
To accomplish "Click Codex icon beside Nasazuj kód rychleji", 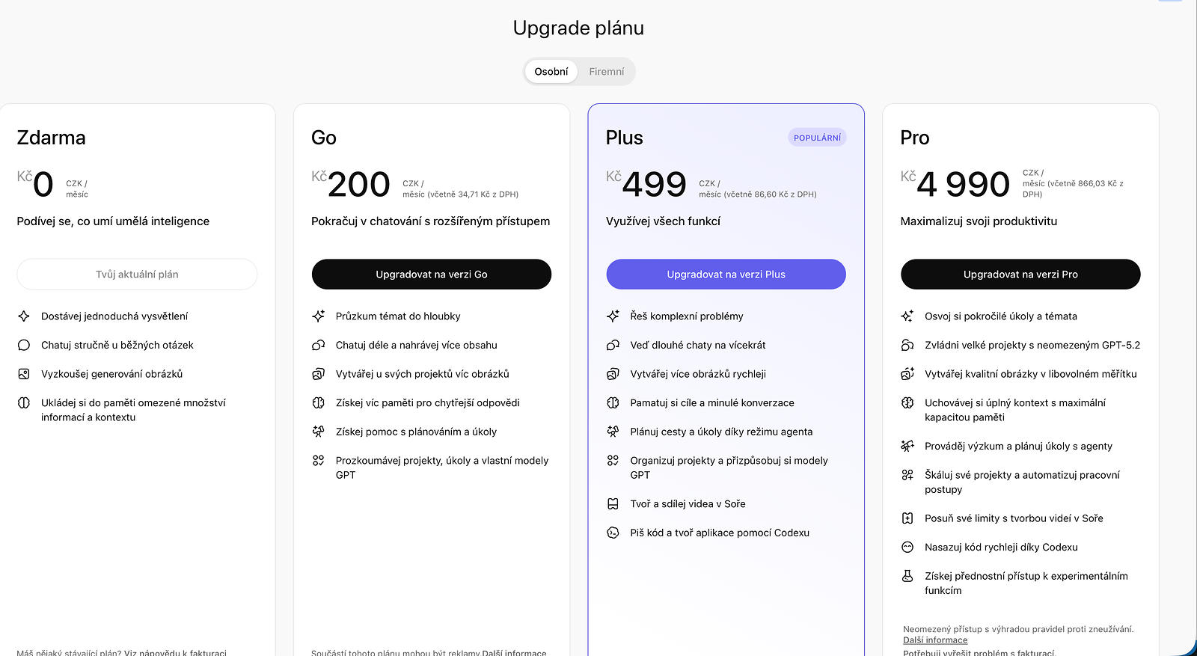I will pos(907,547).
